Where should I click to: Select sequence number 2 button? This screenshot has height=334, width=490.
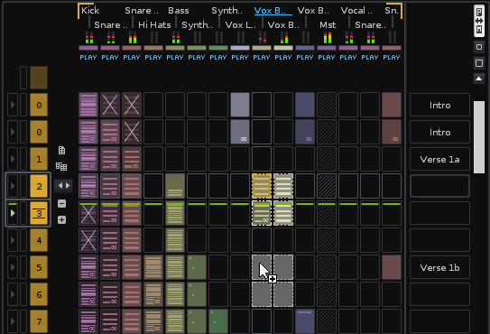point(39,186)
